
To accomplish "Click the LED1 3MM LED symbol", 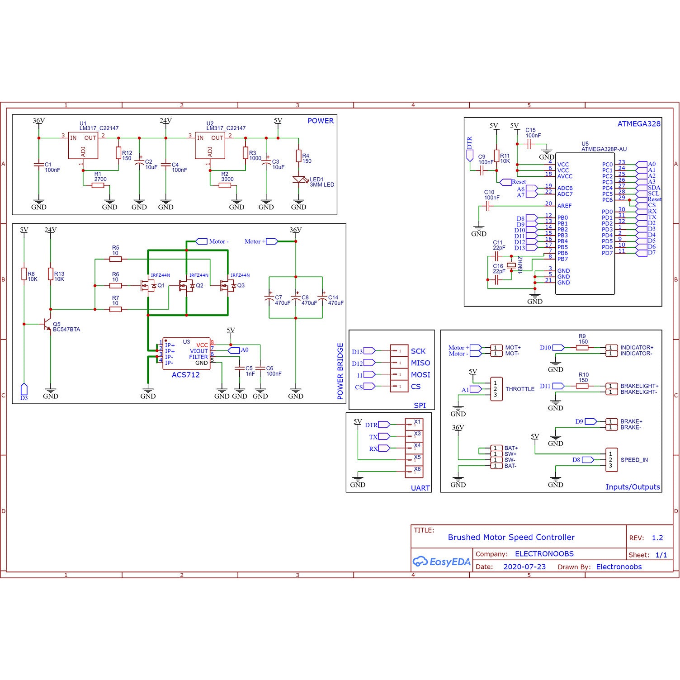I will coord(298,180).
